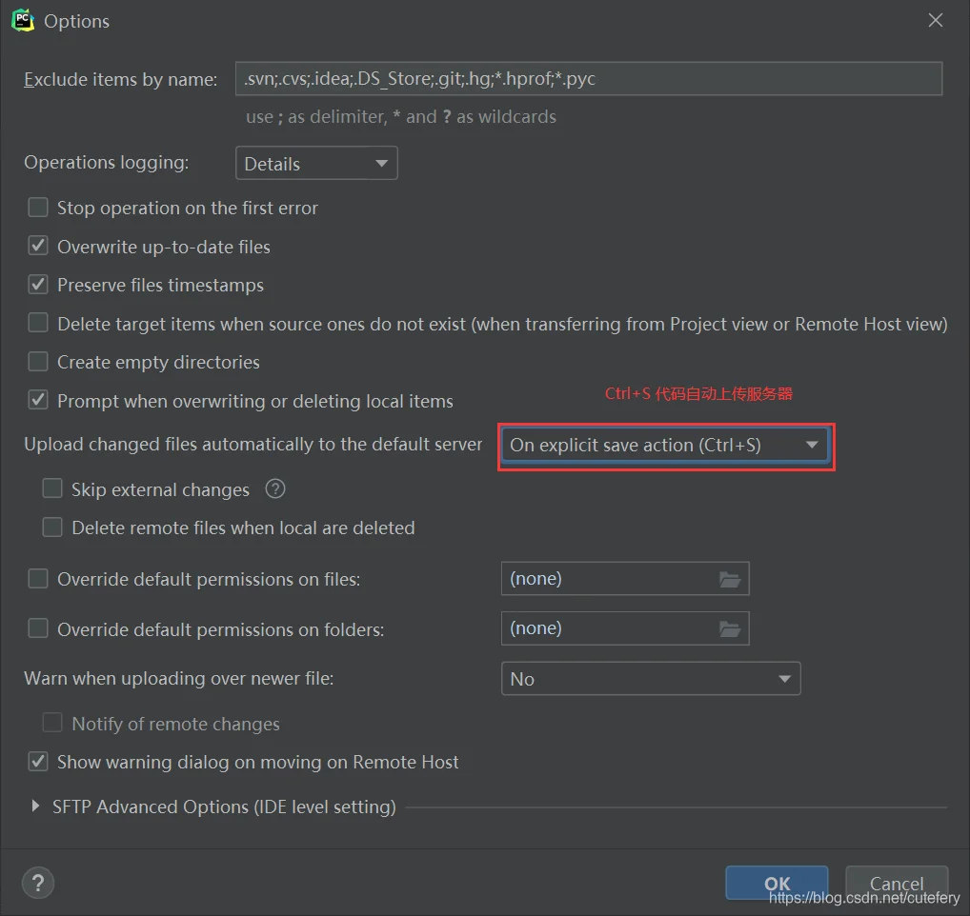Viewport: 970px width, 916px height.
Task: Toggle Show warning dialog on moving on Remote Host
Action: (x=38, y=762)
